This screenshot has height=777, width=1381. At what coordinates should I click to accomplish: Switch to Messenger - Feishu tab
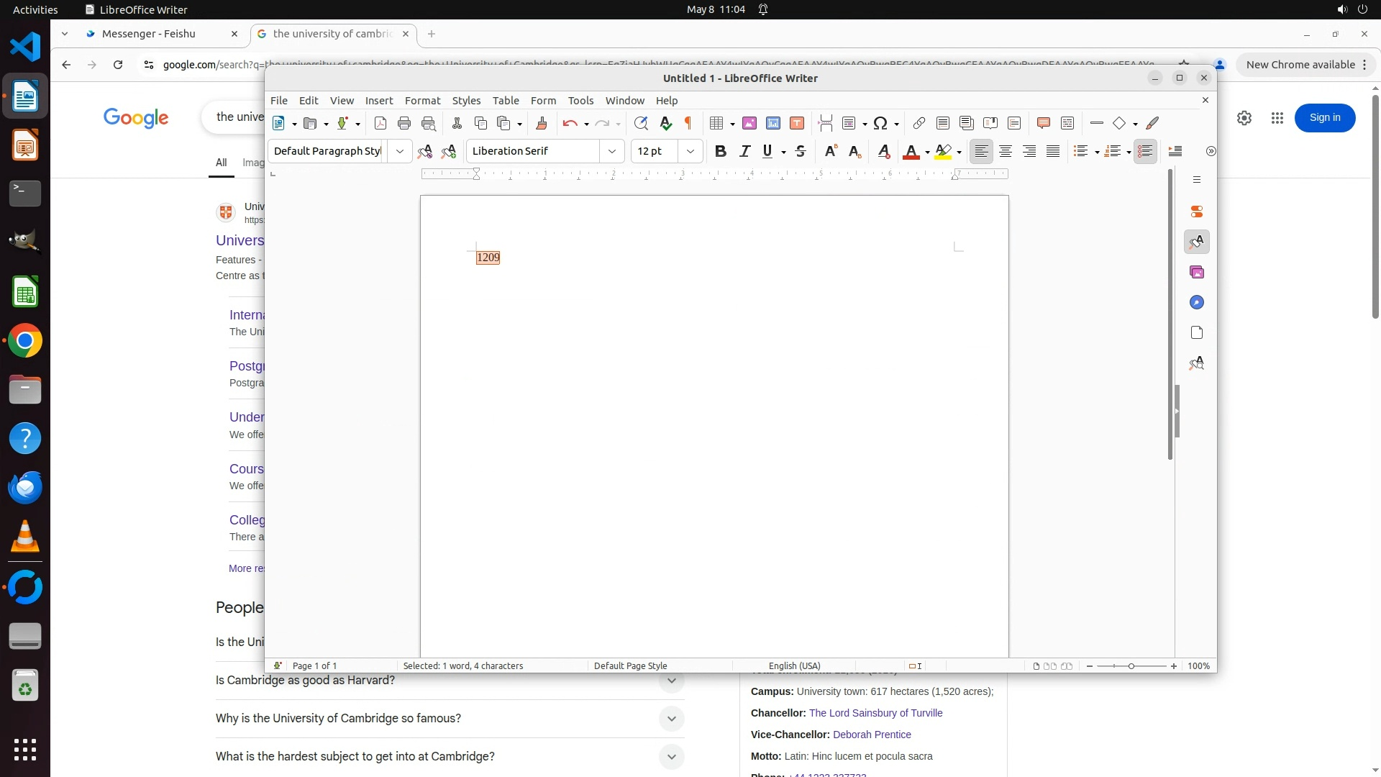[149, 34]
